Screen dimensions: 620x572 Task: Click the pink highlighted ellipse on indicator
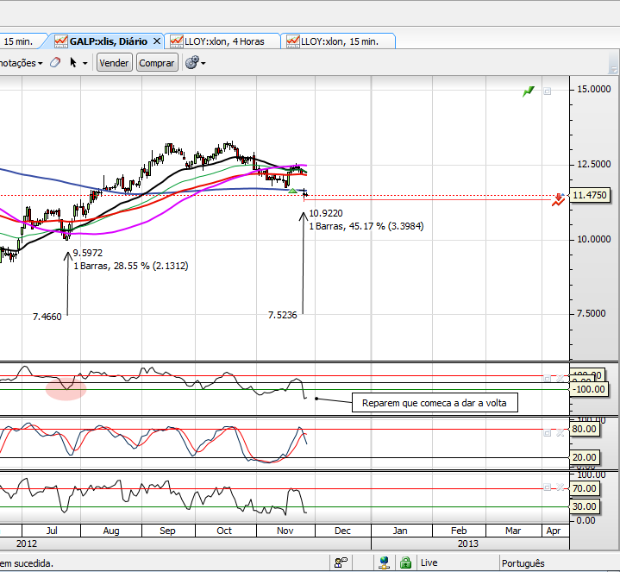(x=66, y=389)
